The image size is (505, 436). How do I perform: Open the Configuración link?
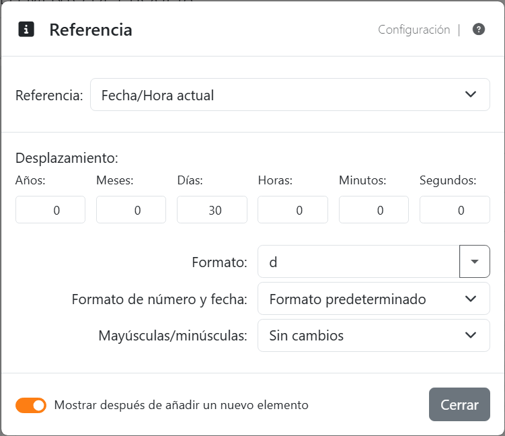pos(414,30)
